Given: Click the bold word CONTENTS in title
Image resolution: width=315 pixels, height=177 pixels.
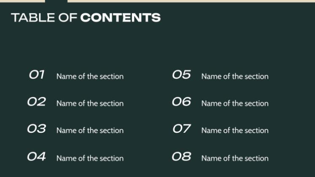Looking at the screenshot, I should pyautogui.click(x=121, y=18).
